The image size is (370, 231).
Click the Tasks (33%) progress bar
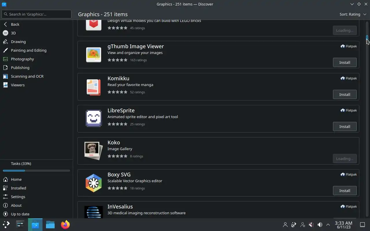coord(36,171)
